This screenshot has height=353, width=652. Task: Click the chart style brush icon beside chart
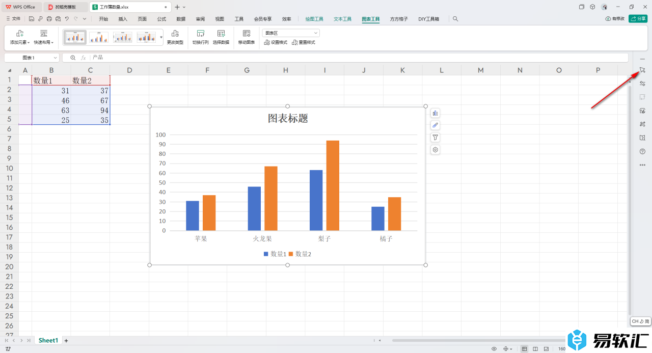coord(435,125)
